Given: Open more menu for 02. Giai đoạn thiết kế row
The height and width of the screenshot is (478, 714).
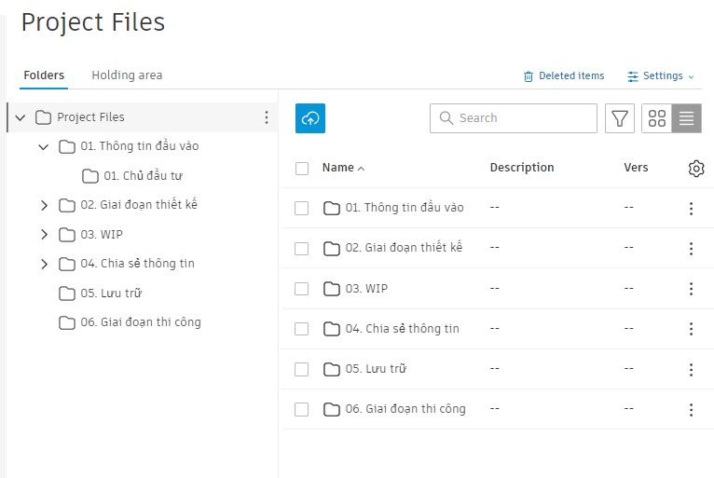Looking at the screenshot, I should tap(691, 249).
